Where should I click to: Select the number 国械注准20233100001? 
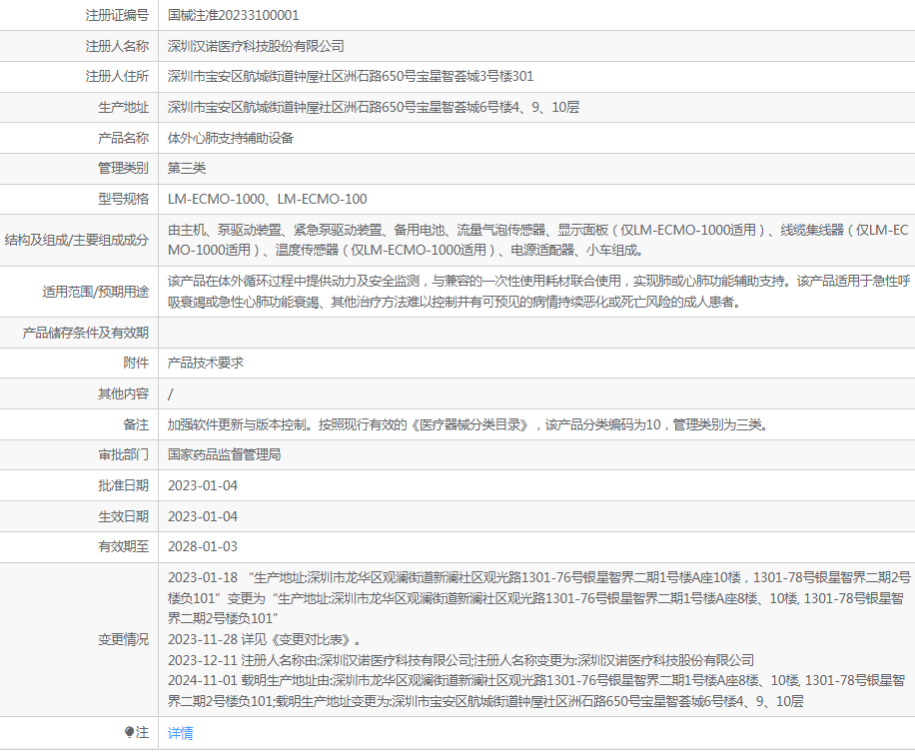point(233,15)
